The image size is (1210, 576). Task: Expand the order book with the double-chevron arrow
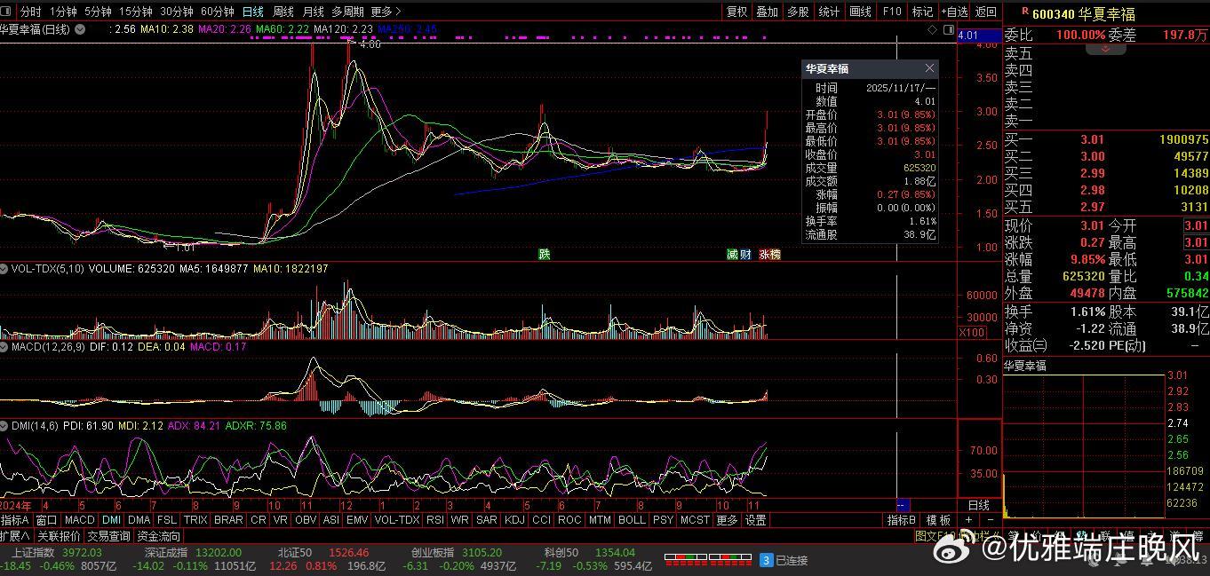(1105, 49)
